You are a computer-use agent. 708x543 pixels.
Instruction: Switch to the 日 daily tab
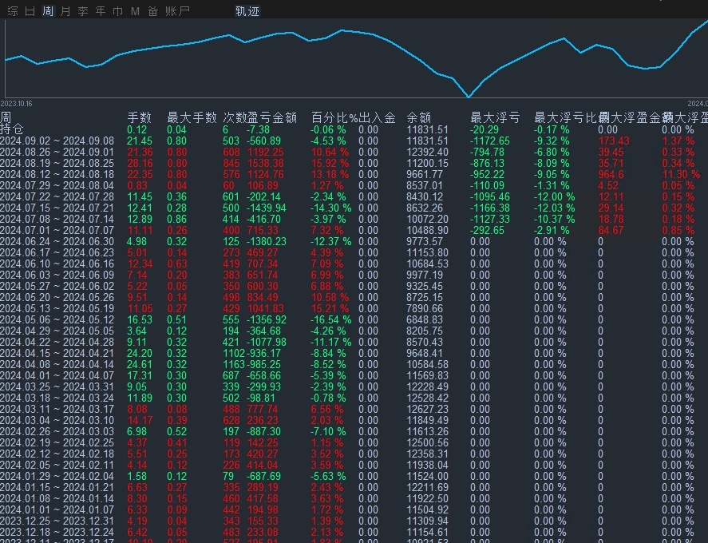[x=30, y=11]
